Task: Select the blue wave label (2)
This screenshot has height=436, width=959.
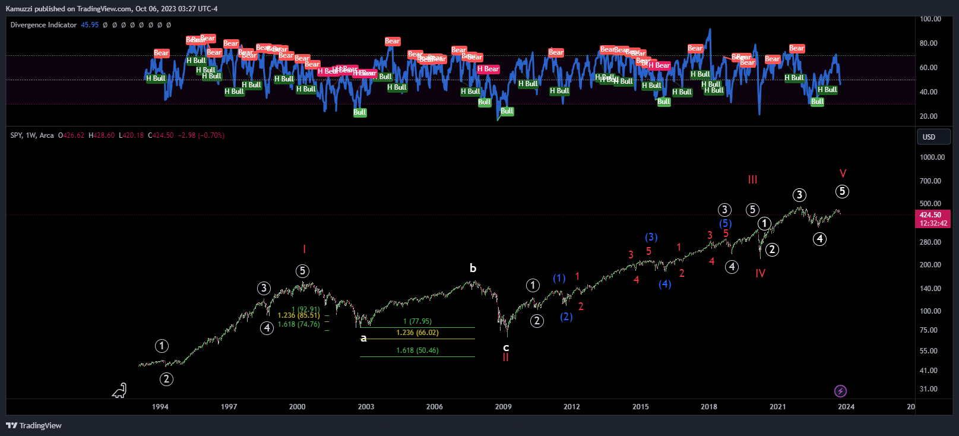Action: point(566,317)
